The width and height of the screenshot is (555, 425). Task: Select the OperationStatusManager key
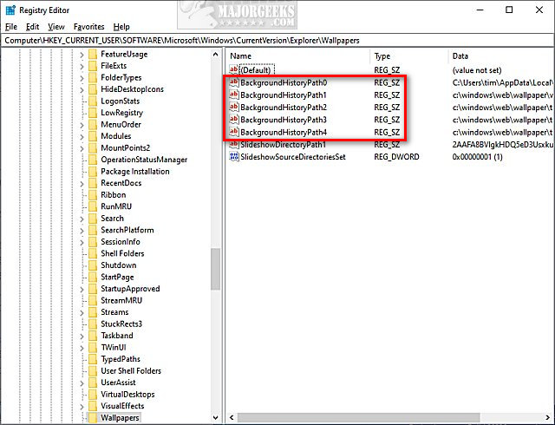coord(144,160)
